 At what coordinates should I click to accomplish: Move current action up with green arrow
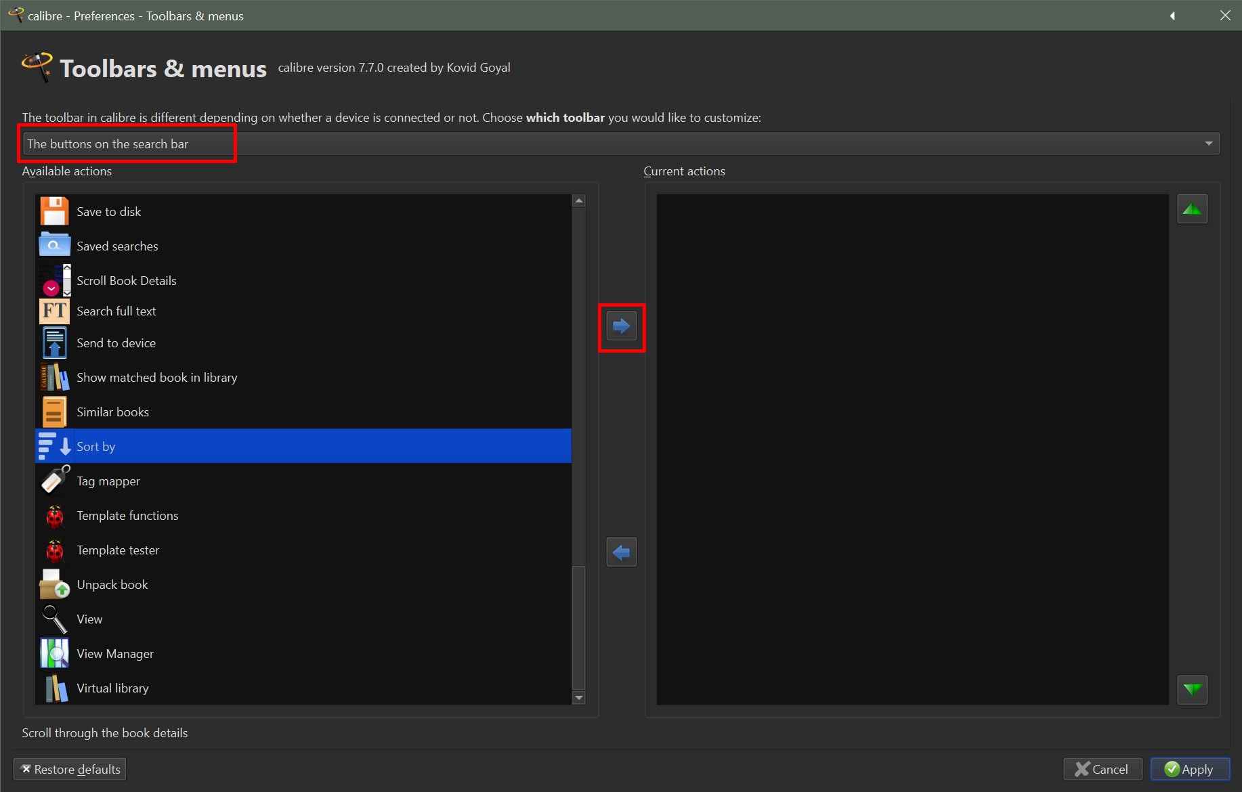pyautogui.click(x=1193, y=209)
